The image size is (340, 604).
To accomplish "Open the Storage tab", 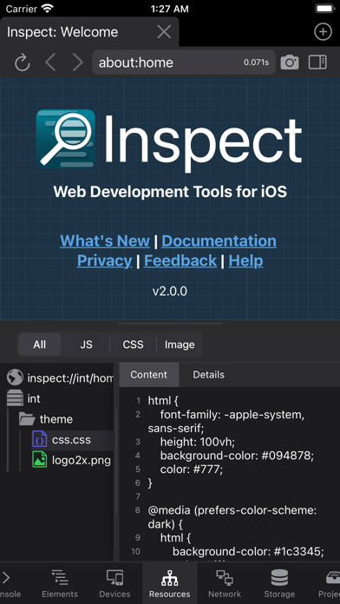I will click(x=279, y=583).
